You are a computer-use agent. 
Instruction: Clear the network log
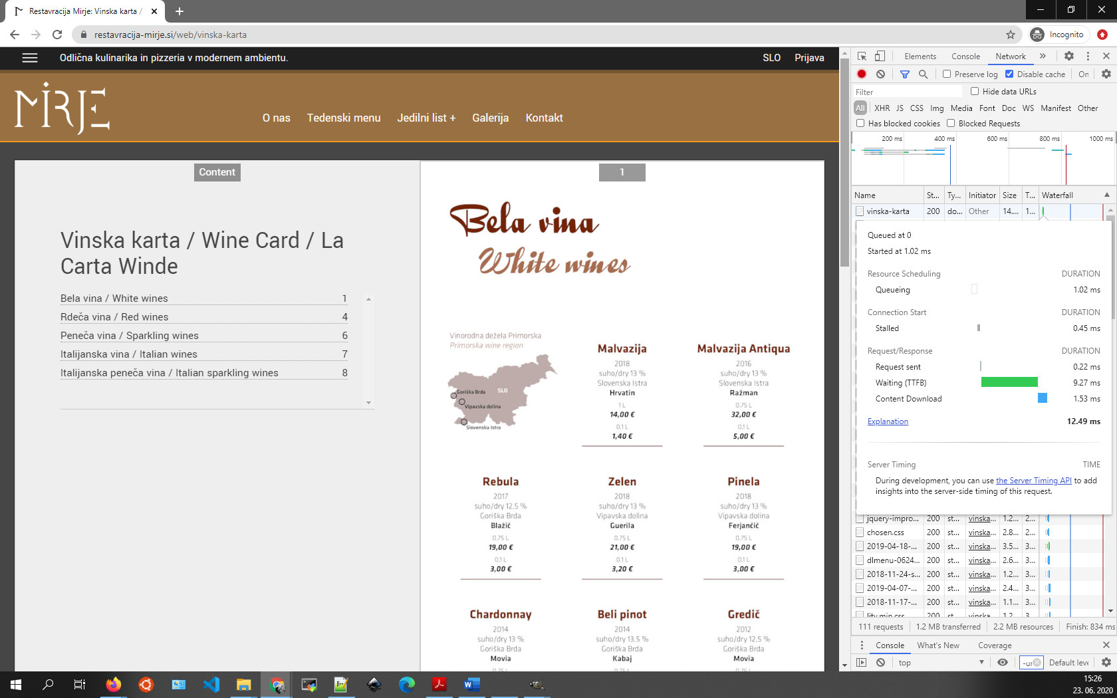click(x=880, y=74)
